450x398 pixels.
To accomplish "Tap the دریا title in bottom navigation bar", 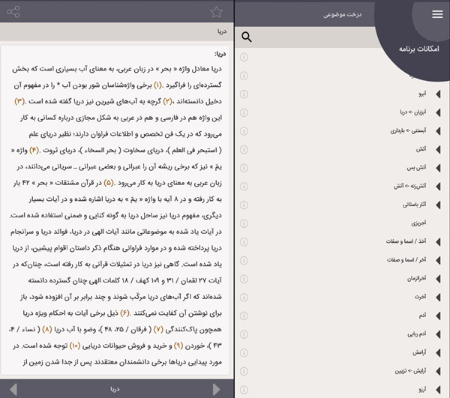I will pyautogui.click(x=115, y=389).
